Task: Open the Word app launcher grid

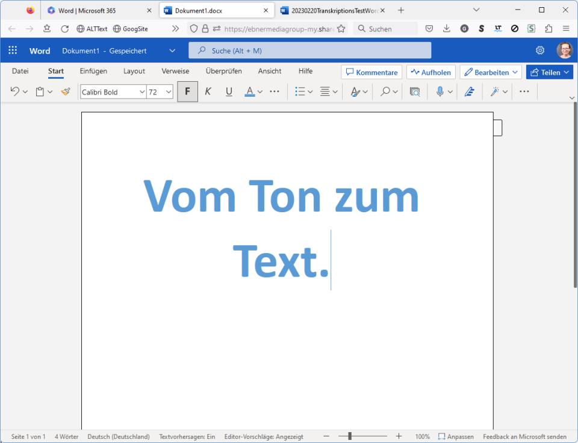Action: tap(13, 50)
